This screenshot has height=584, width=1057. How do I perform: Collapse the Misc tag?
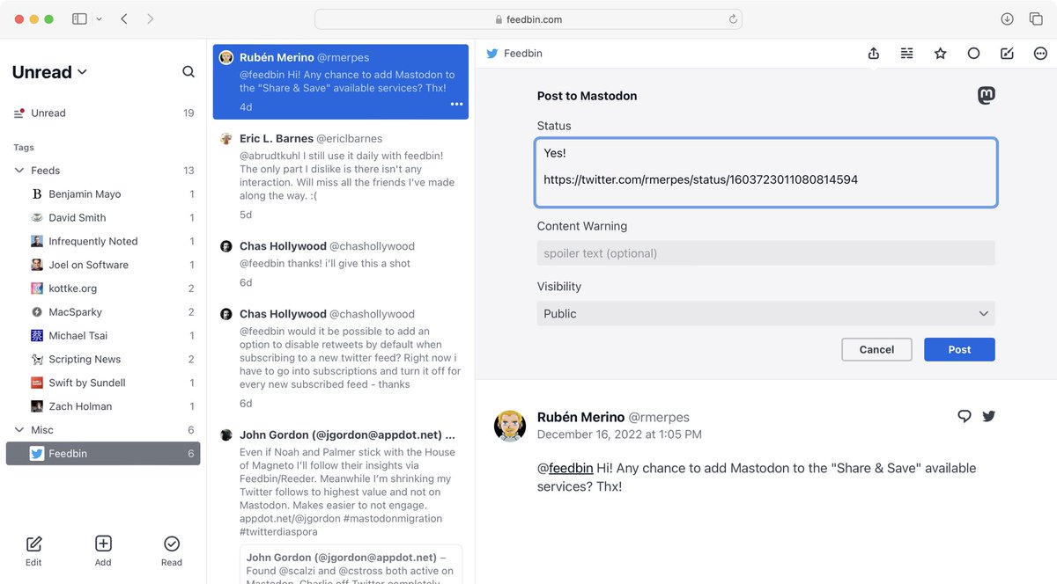[19, 430]
